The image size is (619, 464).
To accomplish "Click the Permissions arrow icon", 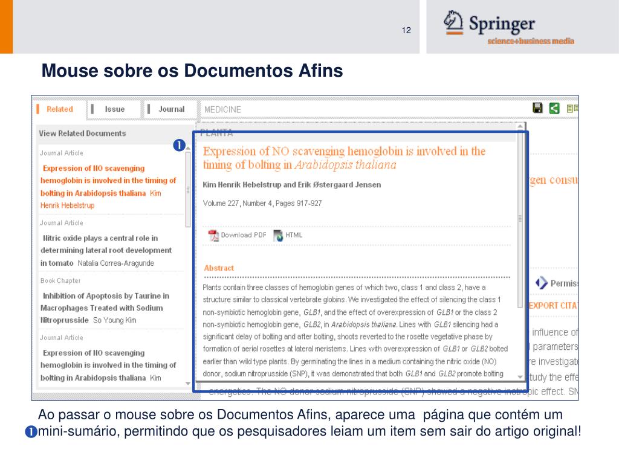I will (541, 283).
